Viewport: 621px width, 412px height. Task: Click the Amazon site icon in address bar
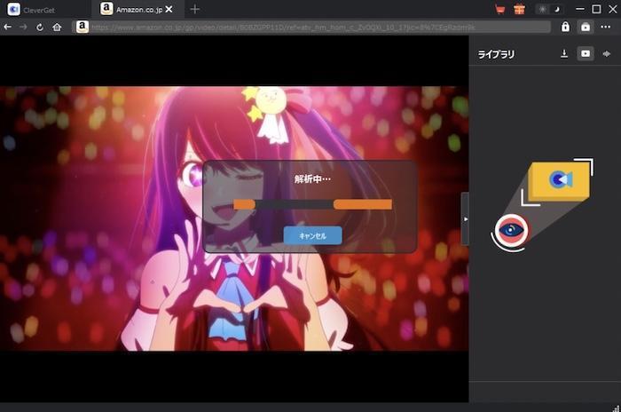[82, 27]
